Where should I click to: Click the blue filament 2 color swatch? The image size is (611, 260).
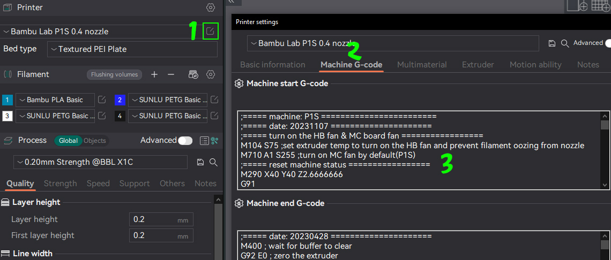[120, 100]
